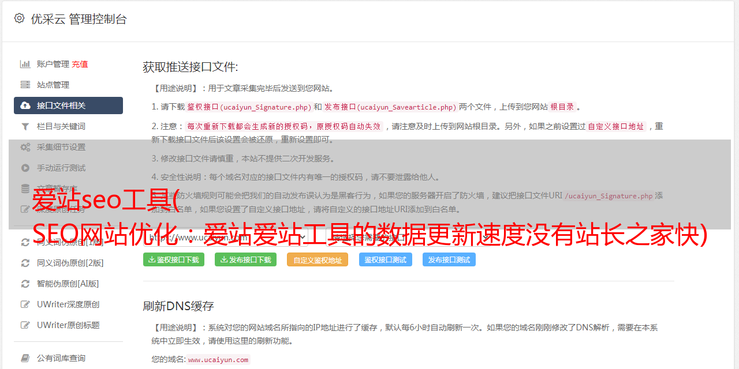Click the book icon beside 公有词库查询
This screenshot has width=739, height=369.
(x=25, y=358)
